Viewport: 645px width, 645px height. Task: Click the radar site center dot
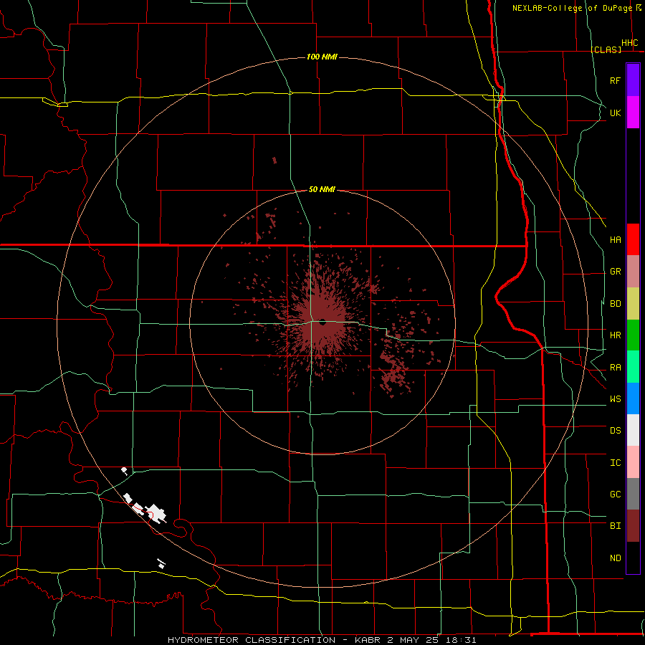(x=323, y=322)
